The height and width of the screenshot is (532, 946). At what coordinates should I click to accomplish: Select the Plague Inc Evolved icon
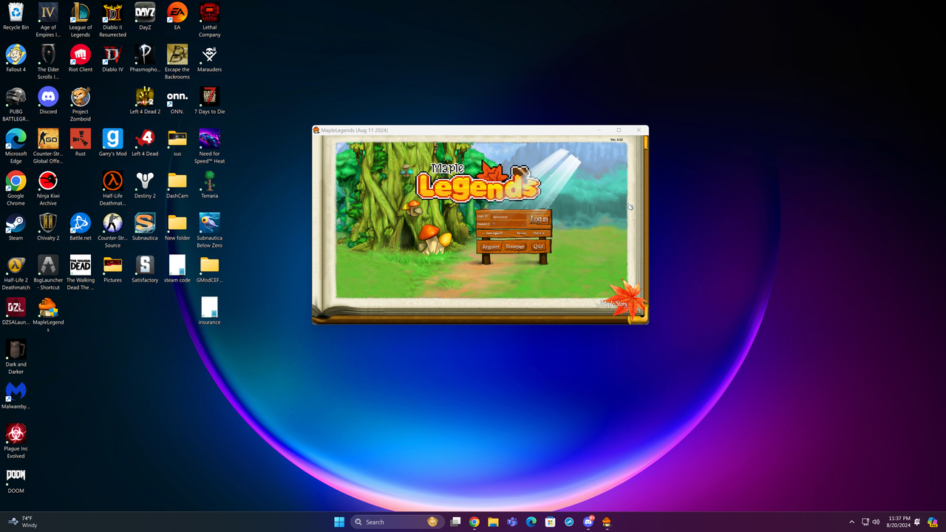[x=16, y=441]
